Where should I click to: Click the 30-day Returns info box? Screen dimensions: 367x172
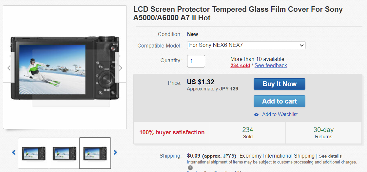point(323,133)
